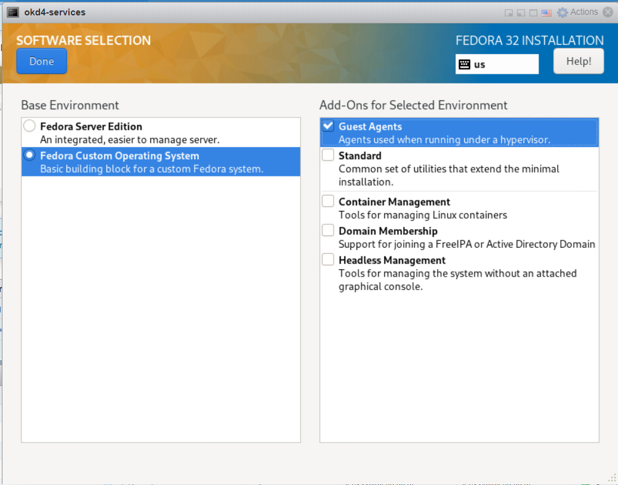This screenshot has width=618, height=485.
Task: Open installer help with Help! button
Action: (578, 61)
